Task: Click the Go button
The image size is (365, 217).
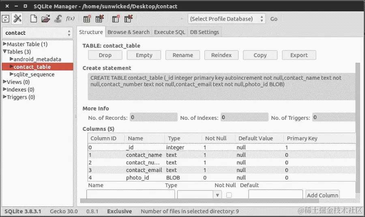Action: [x=274, y=19]
